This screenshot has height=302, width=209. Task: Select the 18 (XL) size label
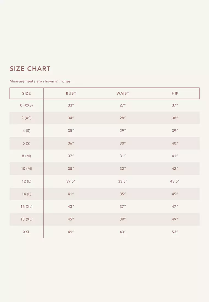(27, 219)
